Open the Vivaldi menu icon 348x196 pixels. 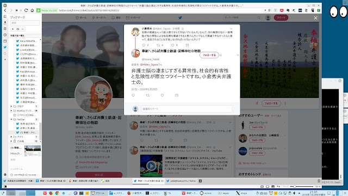click(x=5, y=5)
